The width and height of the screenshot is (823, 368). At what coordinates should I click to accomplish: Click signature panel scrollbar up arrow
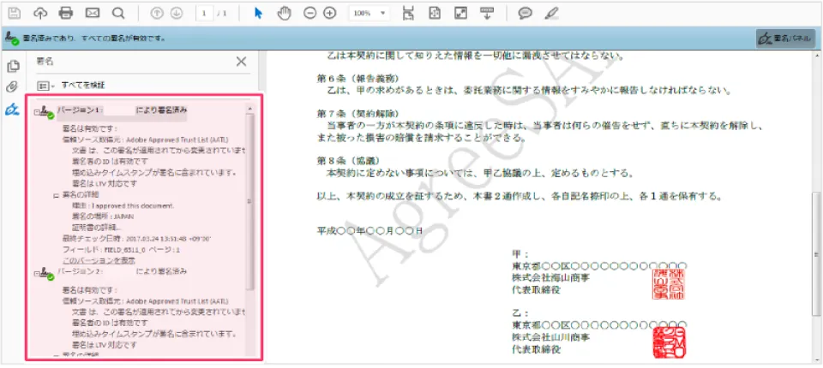[250, 109]
